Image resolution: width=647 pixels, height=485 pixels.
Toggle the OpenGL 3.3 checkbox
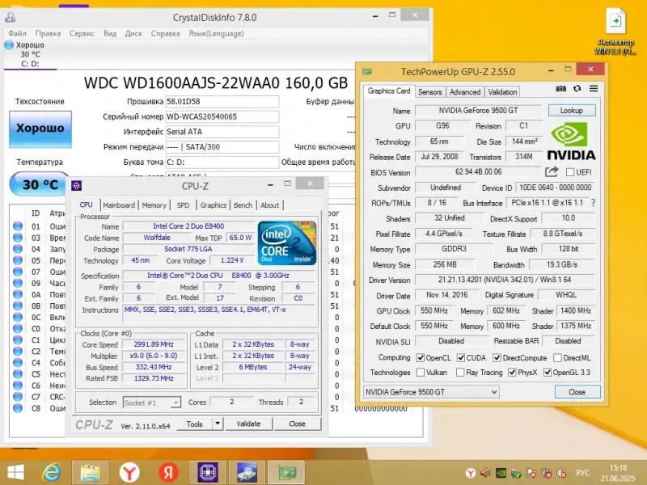click(548, 373)
